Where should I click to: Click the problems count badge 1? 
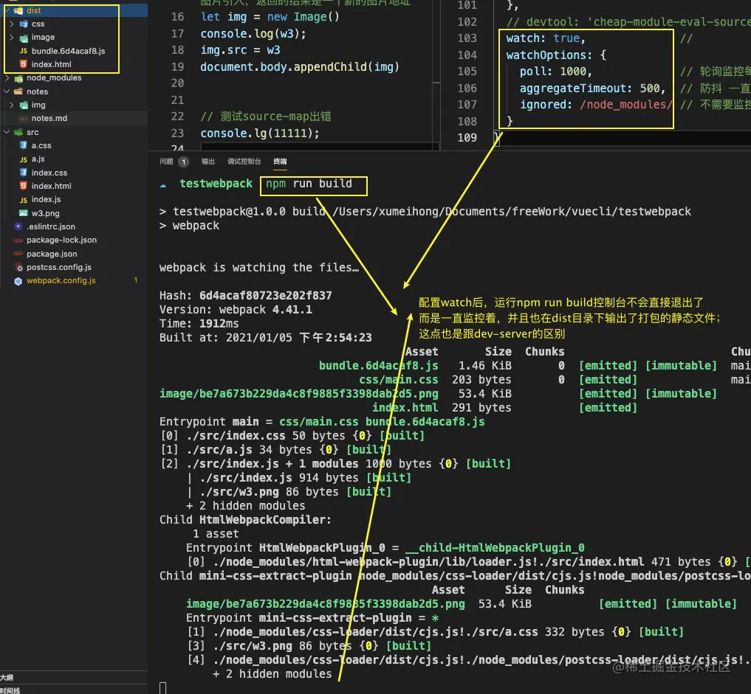[183, 162]
